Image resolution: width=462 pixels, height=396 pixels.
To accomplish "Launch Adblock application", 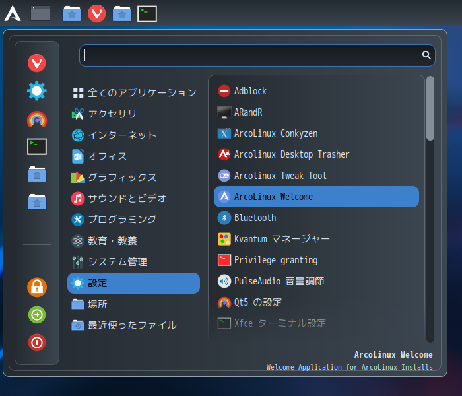I will coord(316,91).
